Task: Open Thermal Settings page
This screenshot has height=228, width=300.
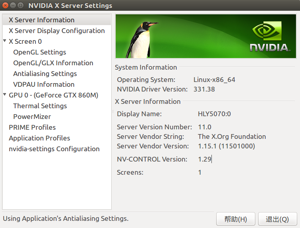Action: pos(40,106)
